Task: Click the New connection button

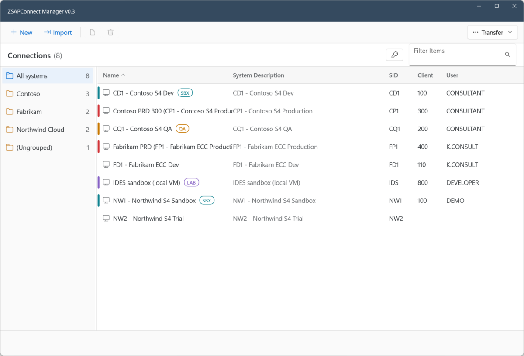Action: (21, 32)
